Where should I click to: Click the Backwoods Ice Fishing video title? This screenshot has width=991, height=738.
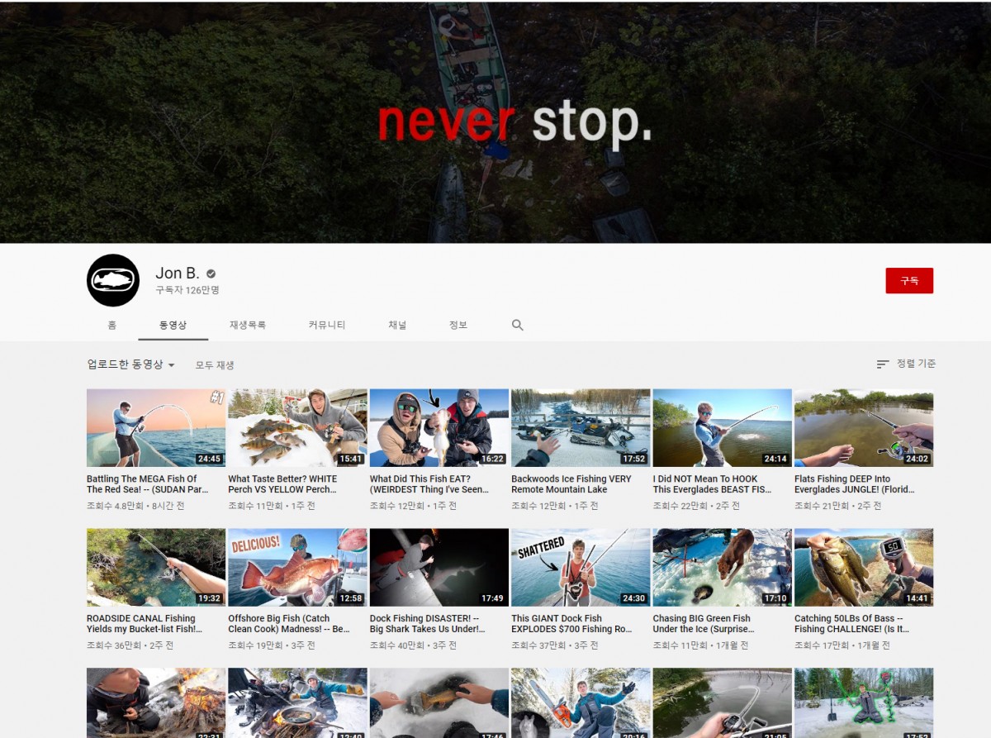point(571,484)
